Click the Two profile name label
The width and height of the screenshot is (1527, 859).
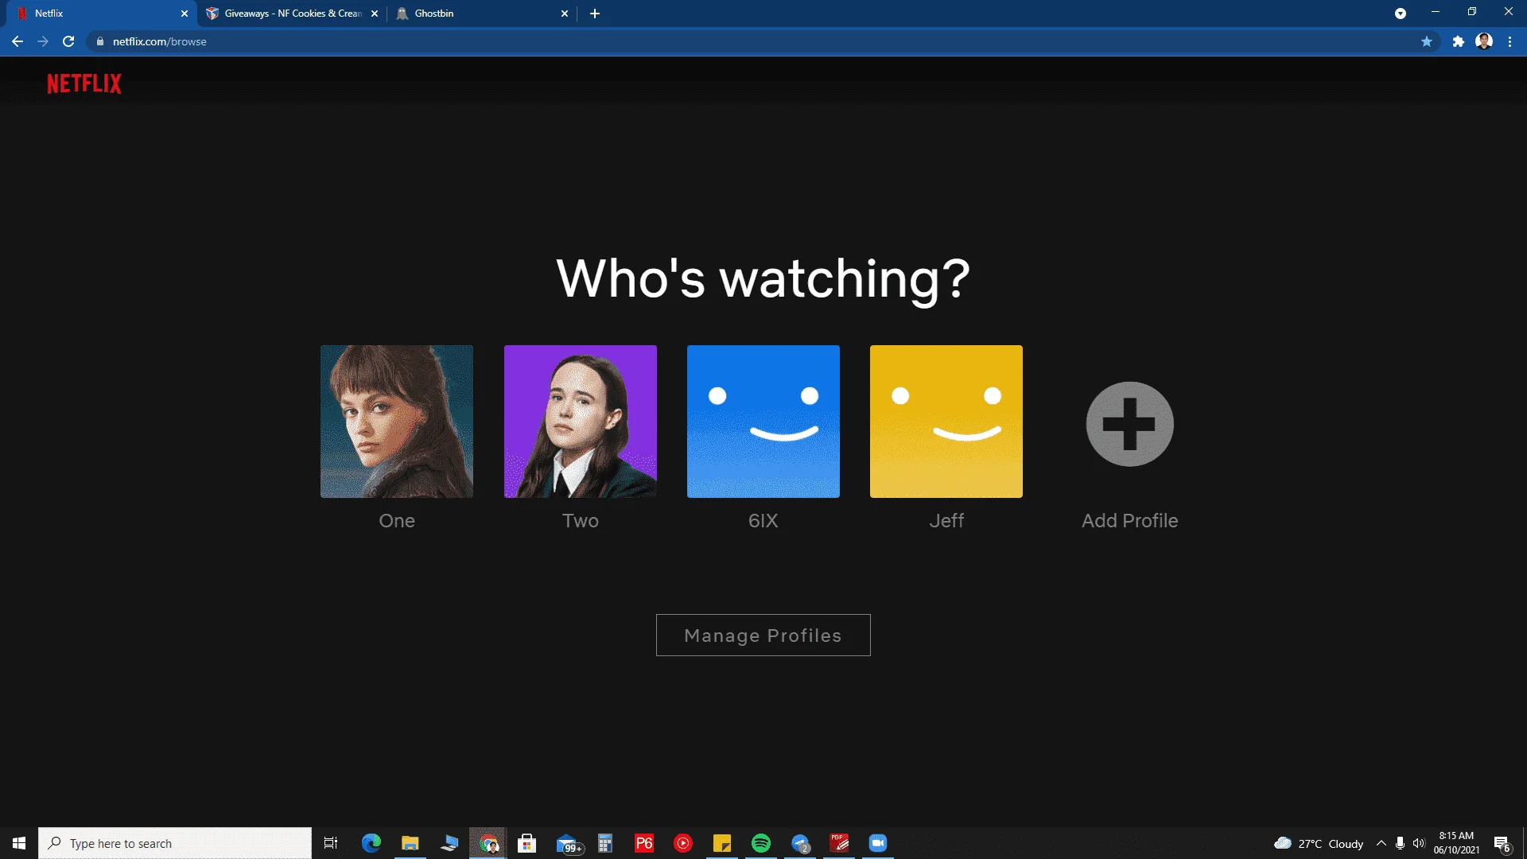pos(581,521)
